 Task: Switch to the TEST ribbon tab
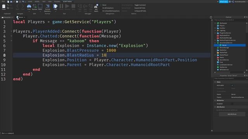coord(44,2)
